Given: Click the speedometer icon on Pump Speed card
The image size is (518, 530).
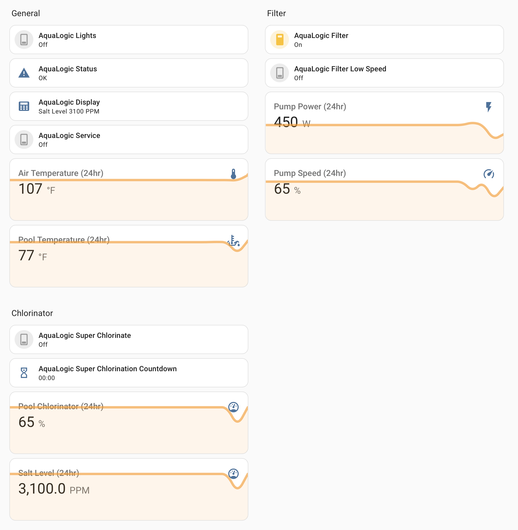Looking at the screenshot, I should point(489,174).
